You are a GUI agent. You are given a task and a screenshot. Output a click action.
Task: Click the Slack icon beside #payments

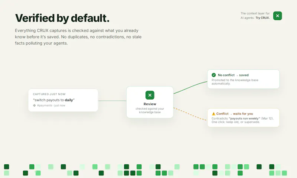pyautogui.click(x=34, y=106)
